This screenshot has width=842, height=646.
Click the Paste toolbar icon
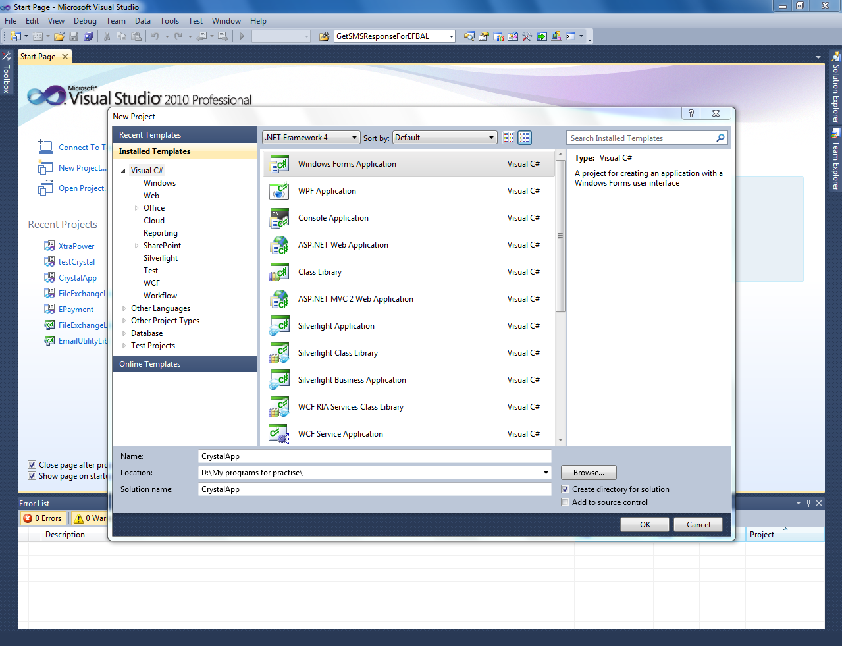136,36
